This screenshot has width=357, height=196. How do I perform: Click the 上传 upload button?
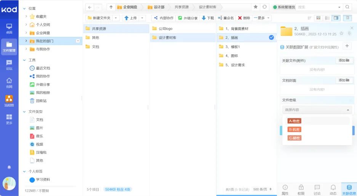point(131,18)
